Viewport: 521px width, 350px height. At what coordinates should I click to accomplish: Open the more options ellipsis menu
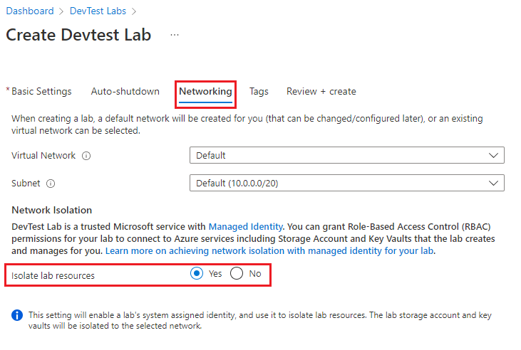(175, 35)
